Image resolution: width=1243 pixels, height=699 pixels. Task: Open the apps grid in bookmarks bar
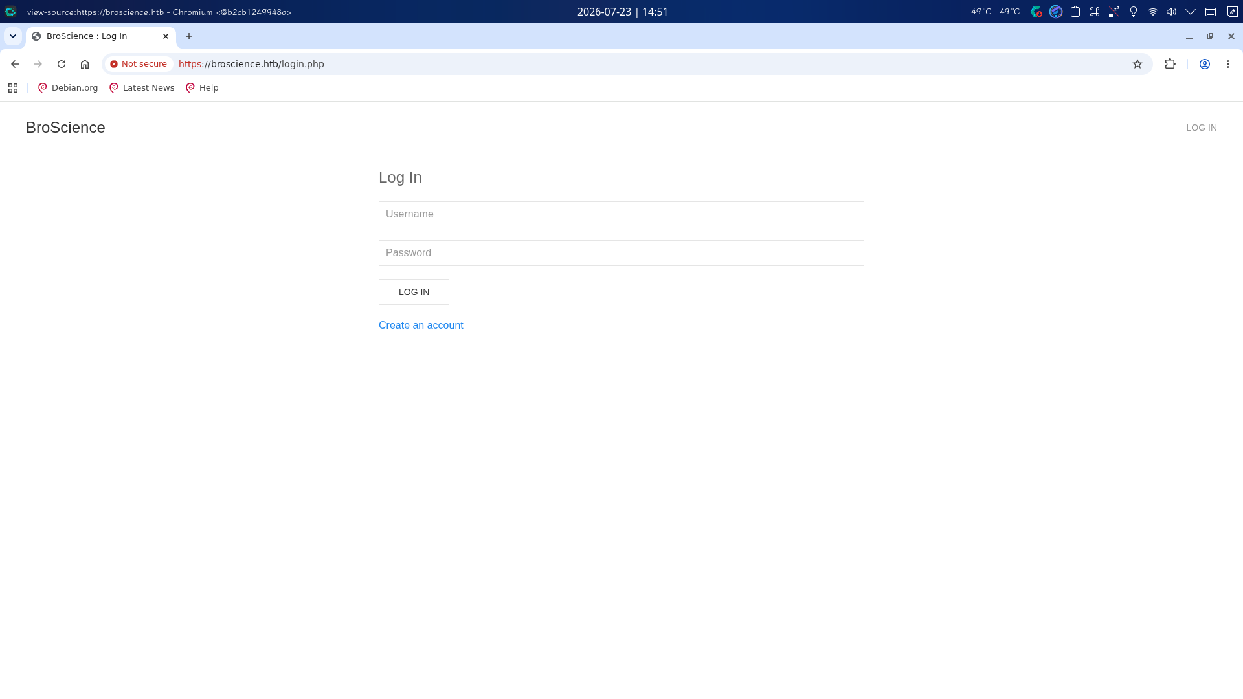[13, 88]
